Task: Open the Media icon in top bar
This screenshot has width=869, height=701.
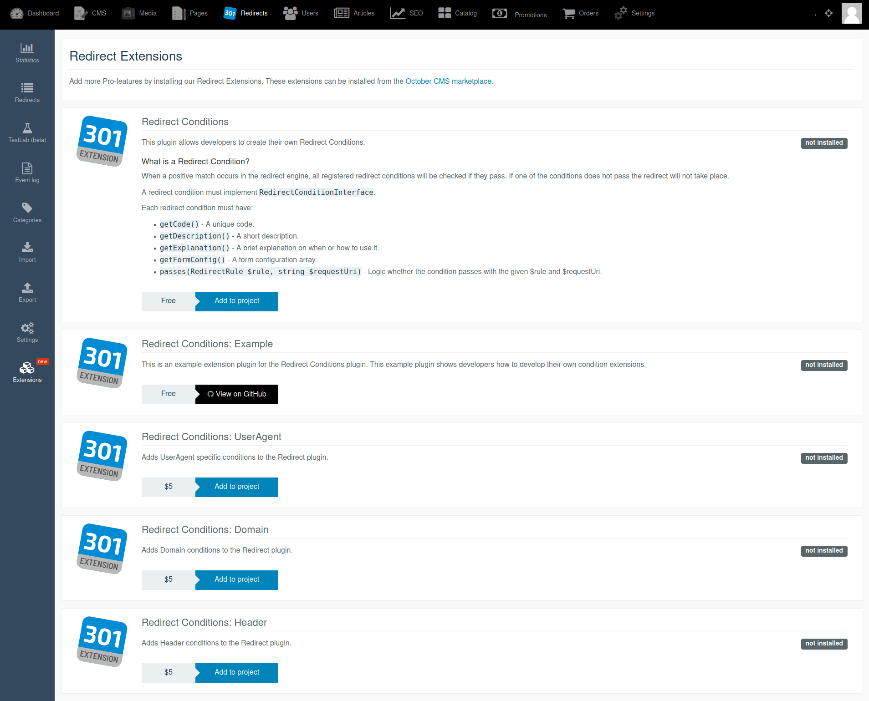Action: coord(128,13)
